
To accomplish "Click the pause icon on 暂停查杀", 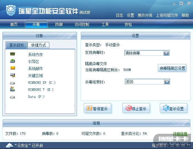I will click(89, 108).
